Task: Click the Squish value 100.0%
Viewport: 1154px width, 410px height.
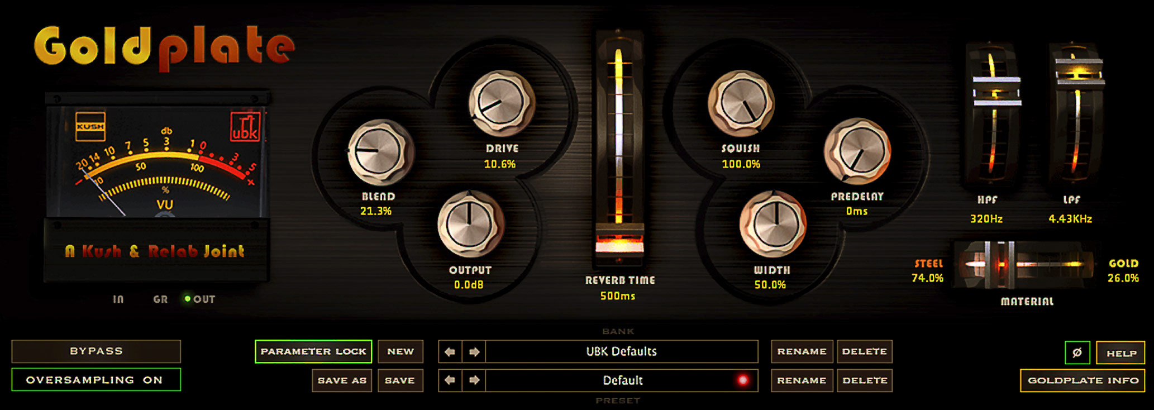Action: pos(741,164)
